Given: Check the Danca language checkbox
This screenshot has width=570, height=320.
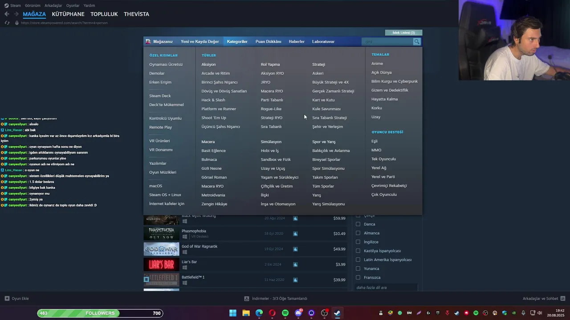Looking at the screenshot, I should pyautogui.click(x=358, y=224).
